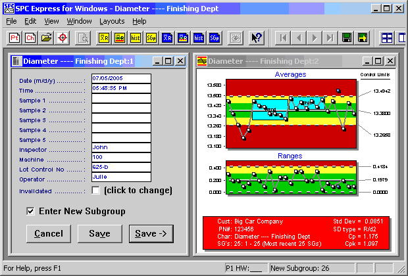The image size is (408, 276).
Task: Click the green floppy disk save icon
Action: tap(346, 37)
